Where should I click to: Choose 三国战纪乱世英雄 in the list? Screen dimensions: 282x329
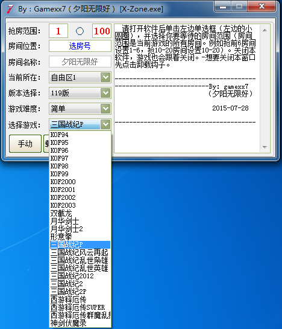pyautogui.click(x=80, y=268)
